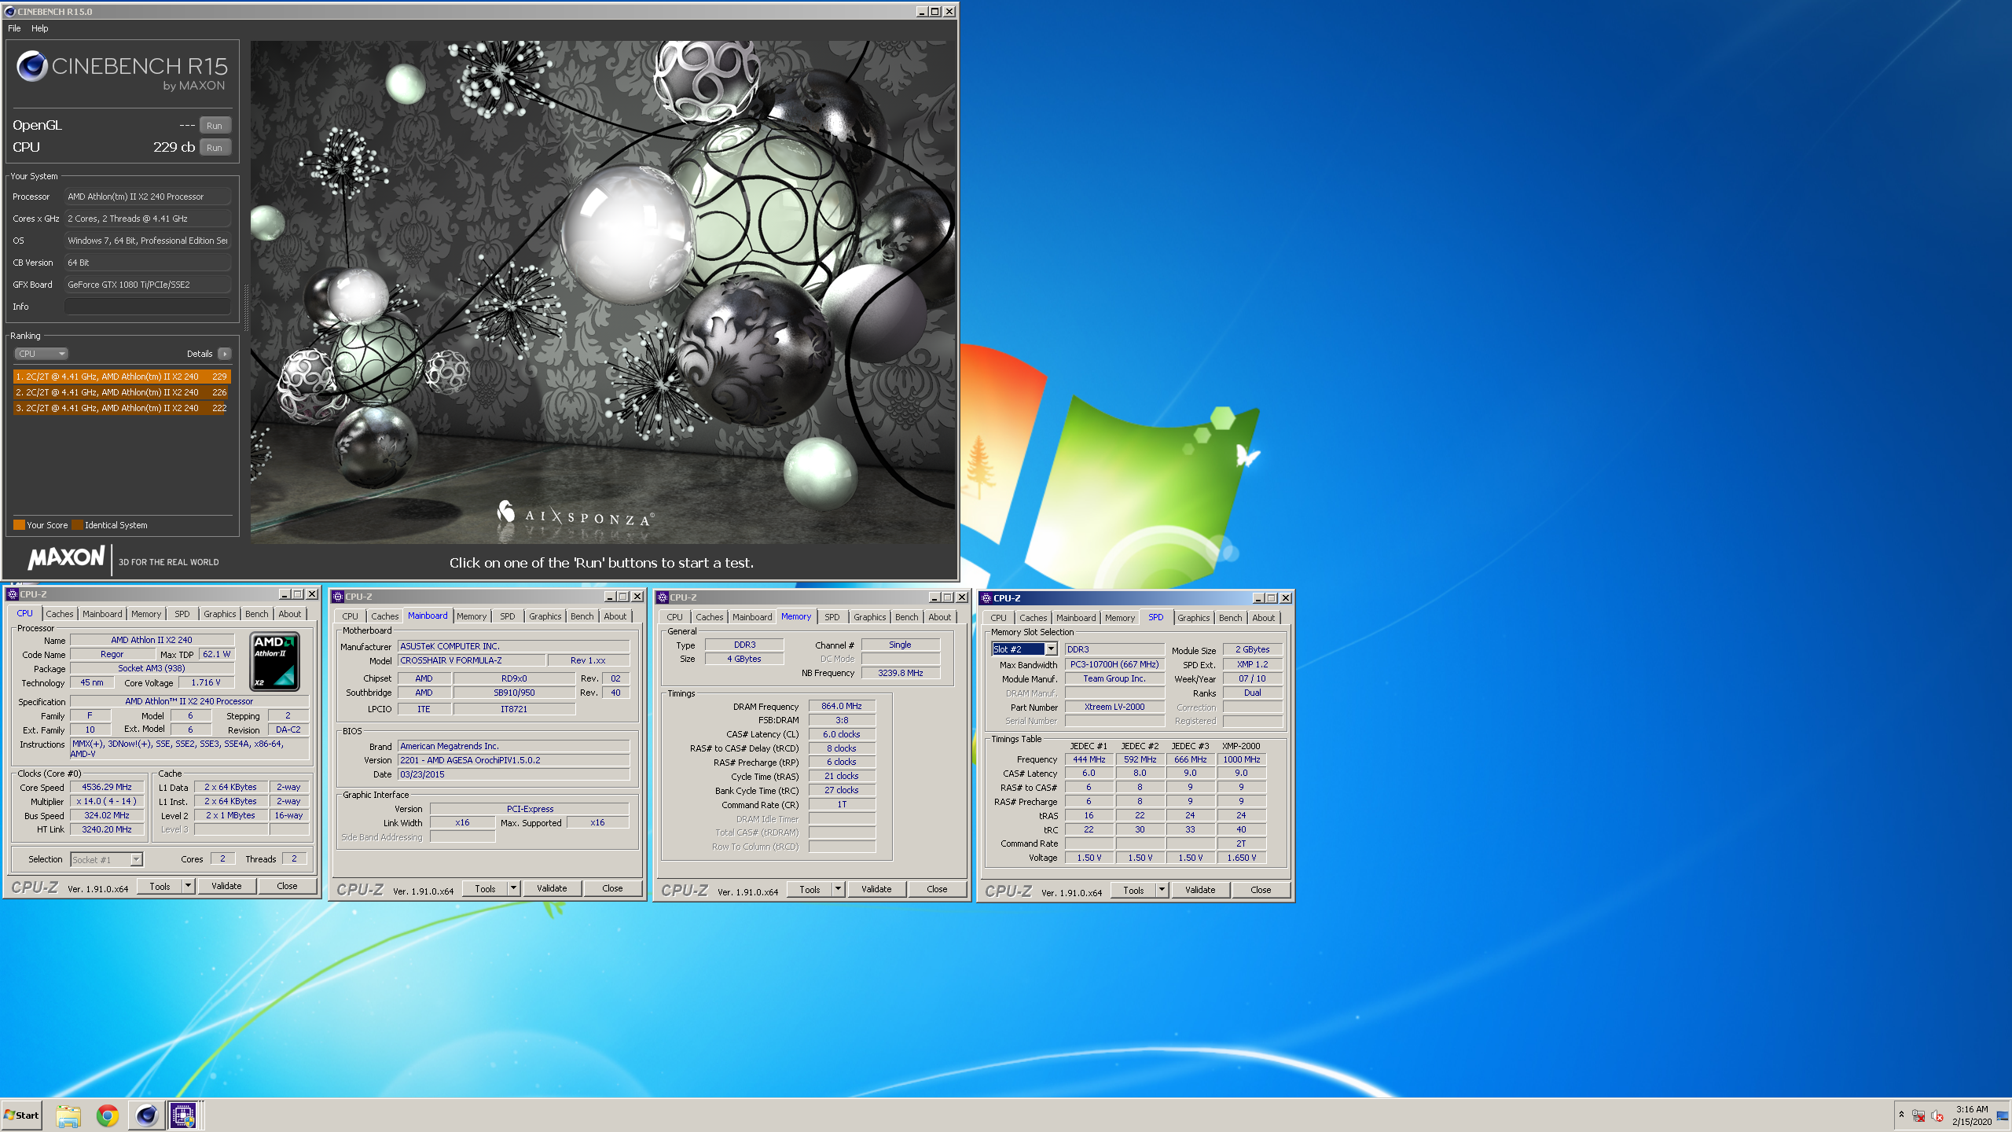This screenshot has height=1132, width=2012.
Task: Launch Google Chrome from the taskbar
Action: [x=108, y=1115]
